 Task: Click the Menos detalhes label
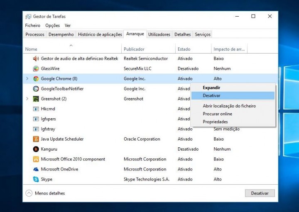[50, 193]
